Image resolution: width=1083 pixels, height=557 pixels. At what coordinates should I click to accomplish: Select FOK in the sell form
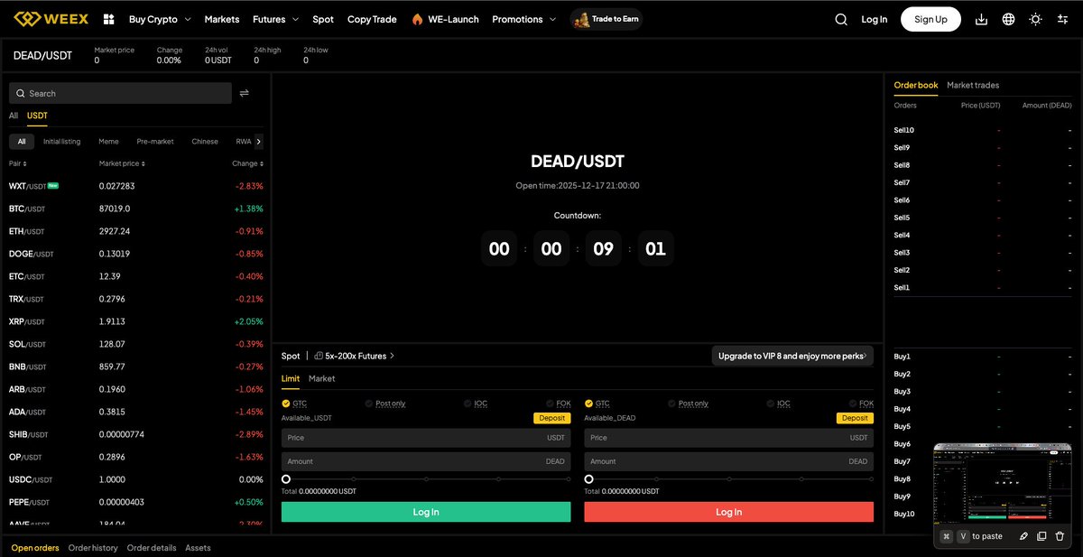tap(861, 404)
